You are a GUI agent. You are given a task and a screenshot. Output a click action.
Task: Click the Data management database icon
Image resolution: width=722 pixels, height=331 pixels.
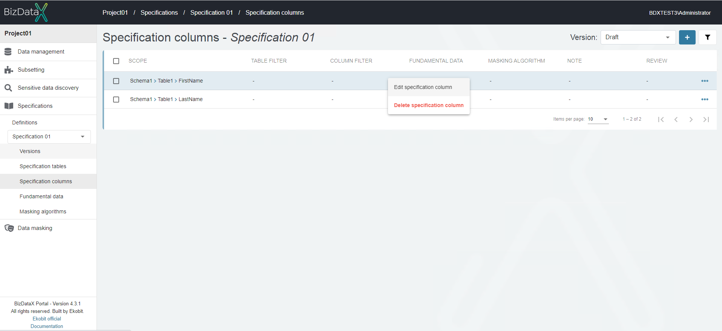[x=8, y=52]
